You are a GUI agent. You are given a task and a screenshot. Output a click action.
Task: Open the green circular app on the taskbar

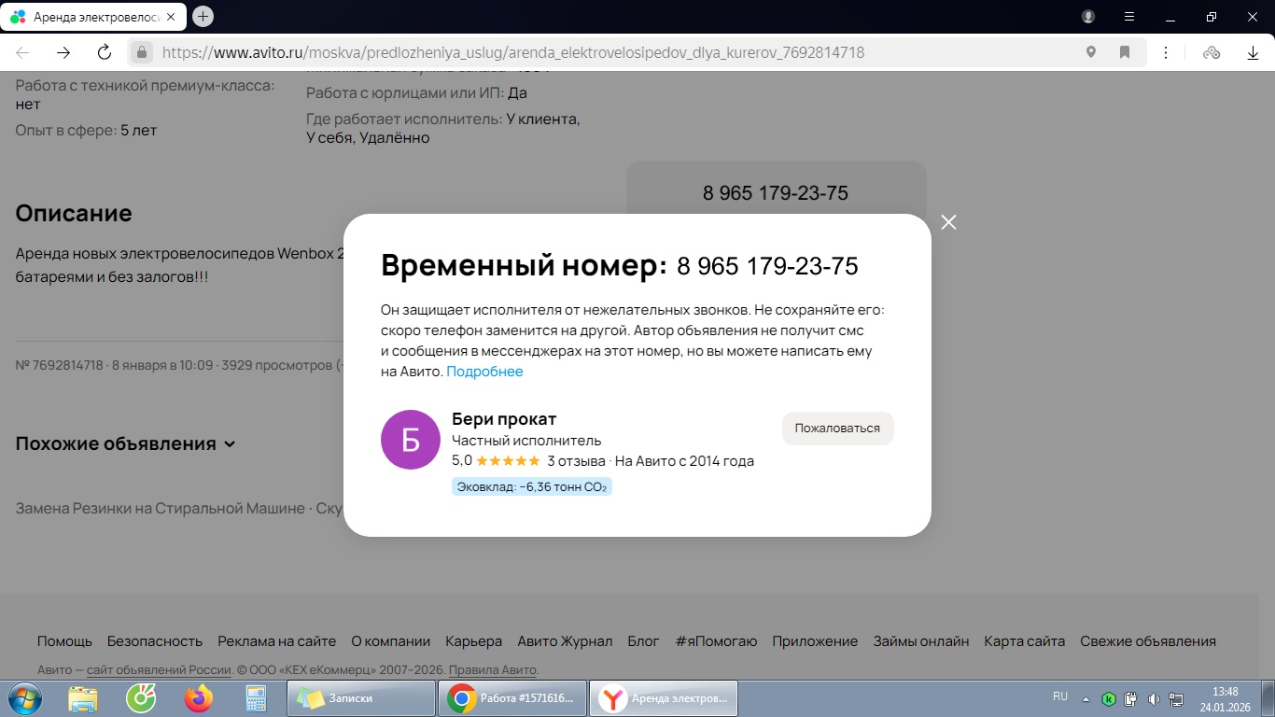click(x=141, y=698)
